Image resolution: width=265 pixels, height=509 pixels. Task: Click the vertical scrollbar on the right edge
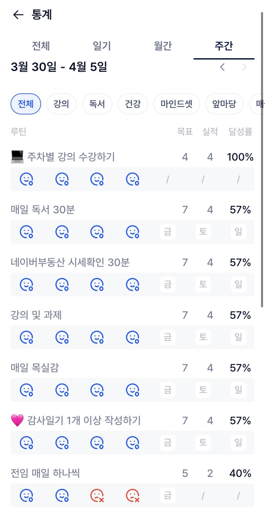[262, 160]
